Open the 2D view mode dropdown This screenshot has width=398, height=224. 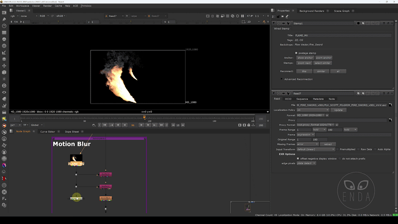click(x=253, y=22)
